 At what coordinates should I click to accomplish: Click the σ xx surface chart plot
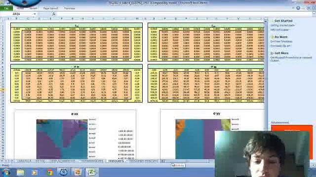pyautogui.click(x=62, y=139)
